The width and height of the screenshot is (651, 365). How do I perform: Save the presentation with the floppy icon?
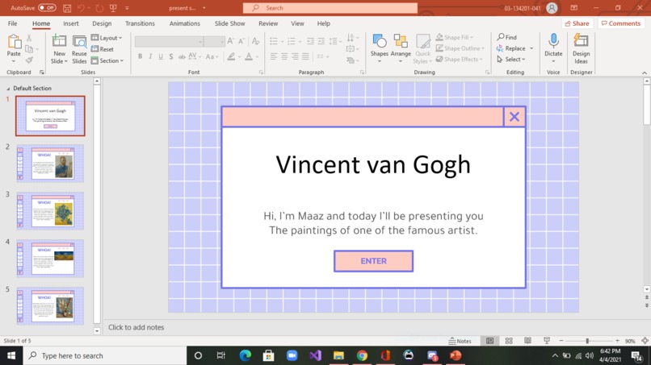tap(67, 8)
